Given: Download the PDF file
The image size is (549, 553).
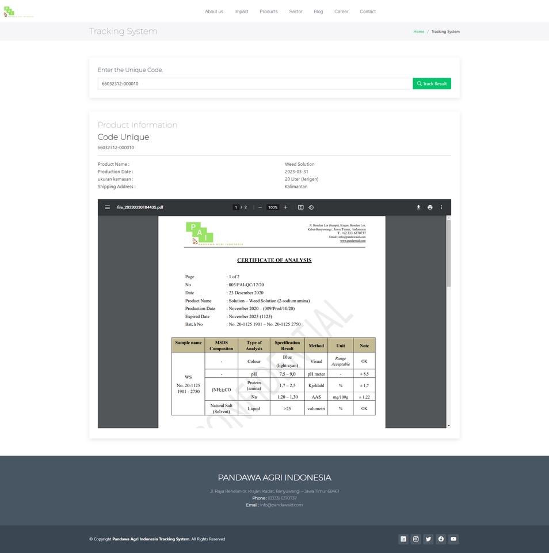Looking at the screenshot, I should 418,207.
